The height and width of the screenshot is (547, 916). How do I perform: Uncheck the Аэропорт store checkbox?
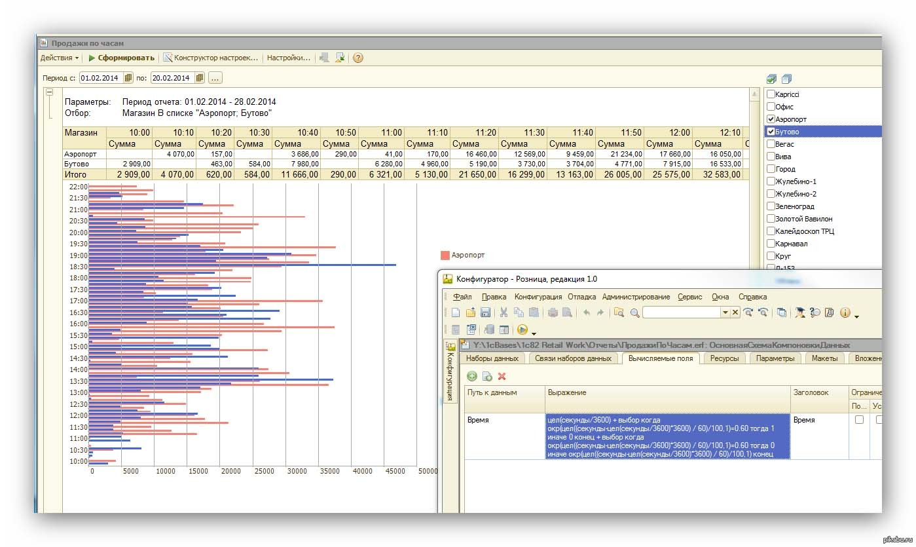click(x=771, y=119)
